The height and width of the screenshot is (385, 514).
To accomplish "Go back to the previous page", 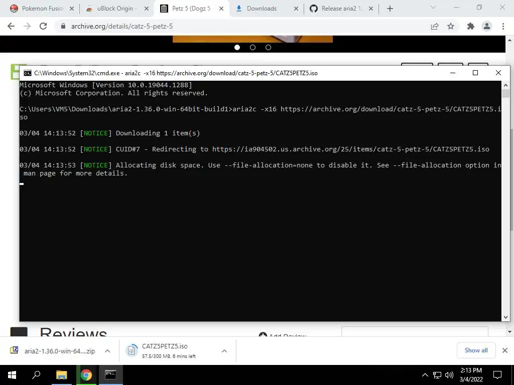I will [x=11, y=26].
